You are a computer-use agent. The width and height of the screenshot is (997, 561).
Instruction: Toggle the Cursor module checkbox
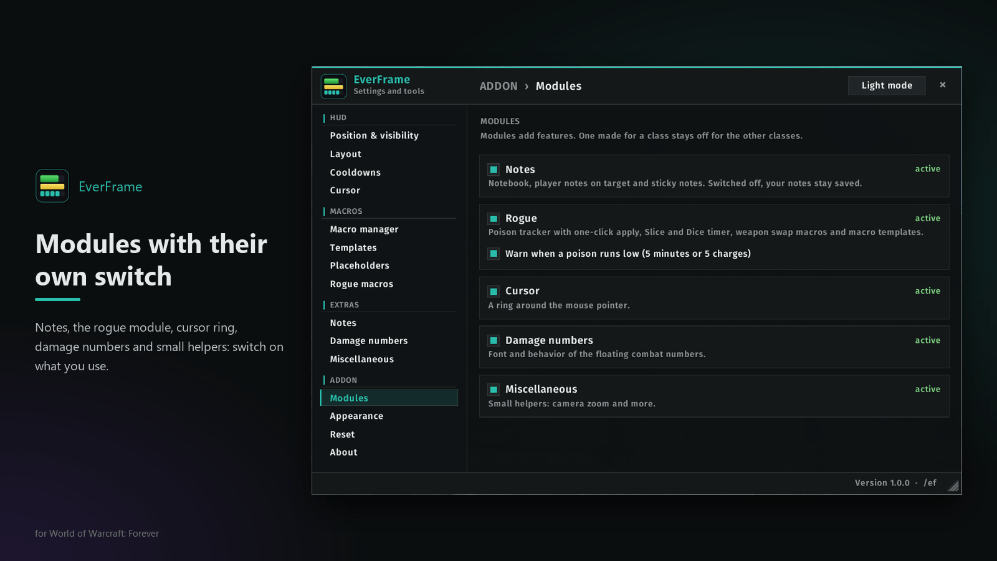(494, 291)
